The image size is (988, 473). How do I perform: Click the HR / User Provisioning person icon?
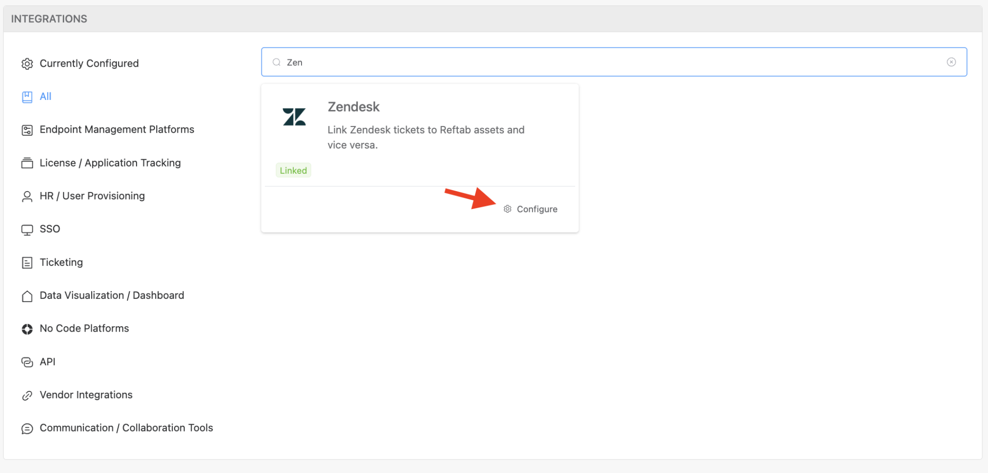(27, 196)
